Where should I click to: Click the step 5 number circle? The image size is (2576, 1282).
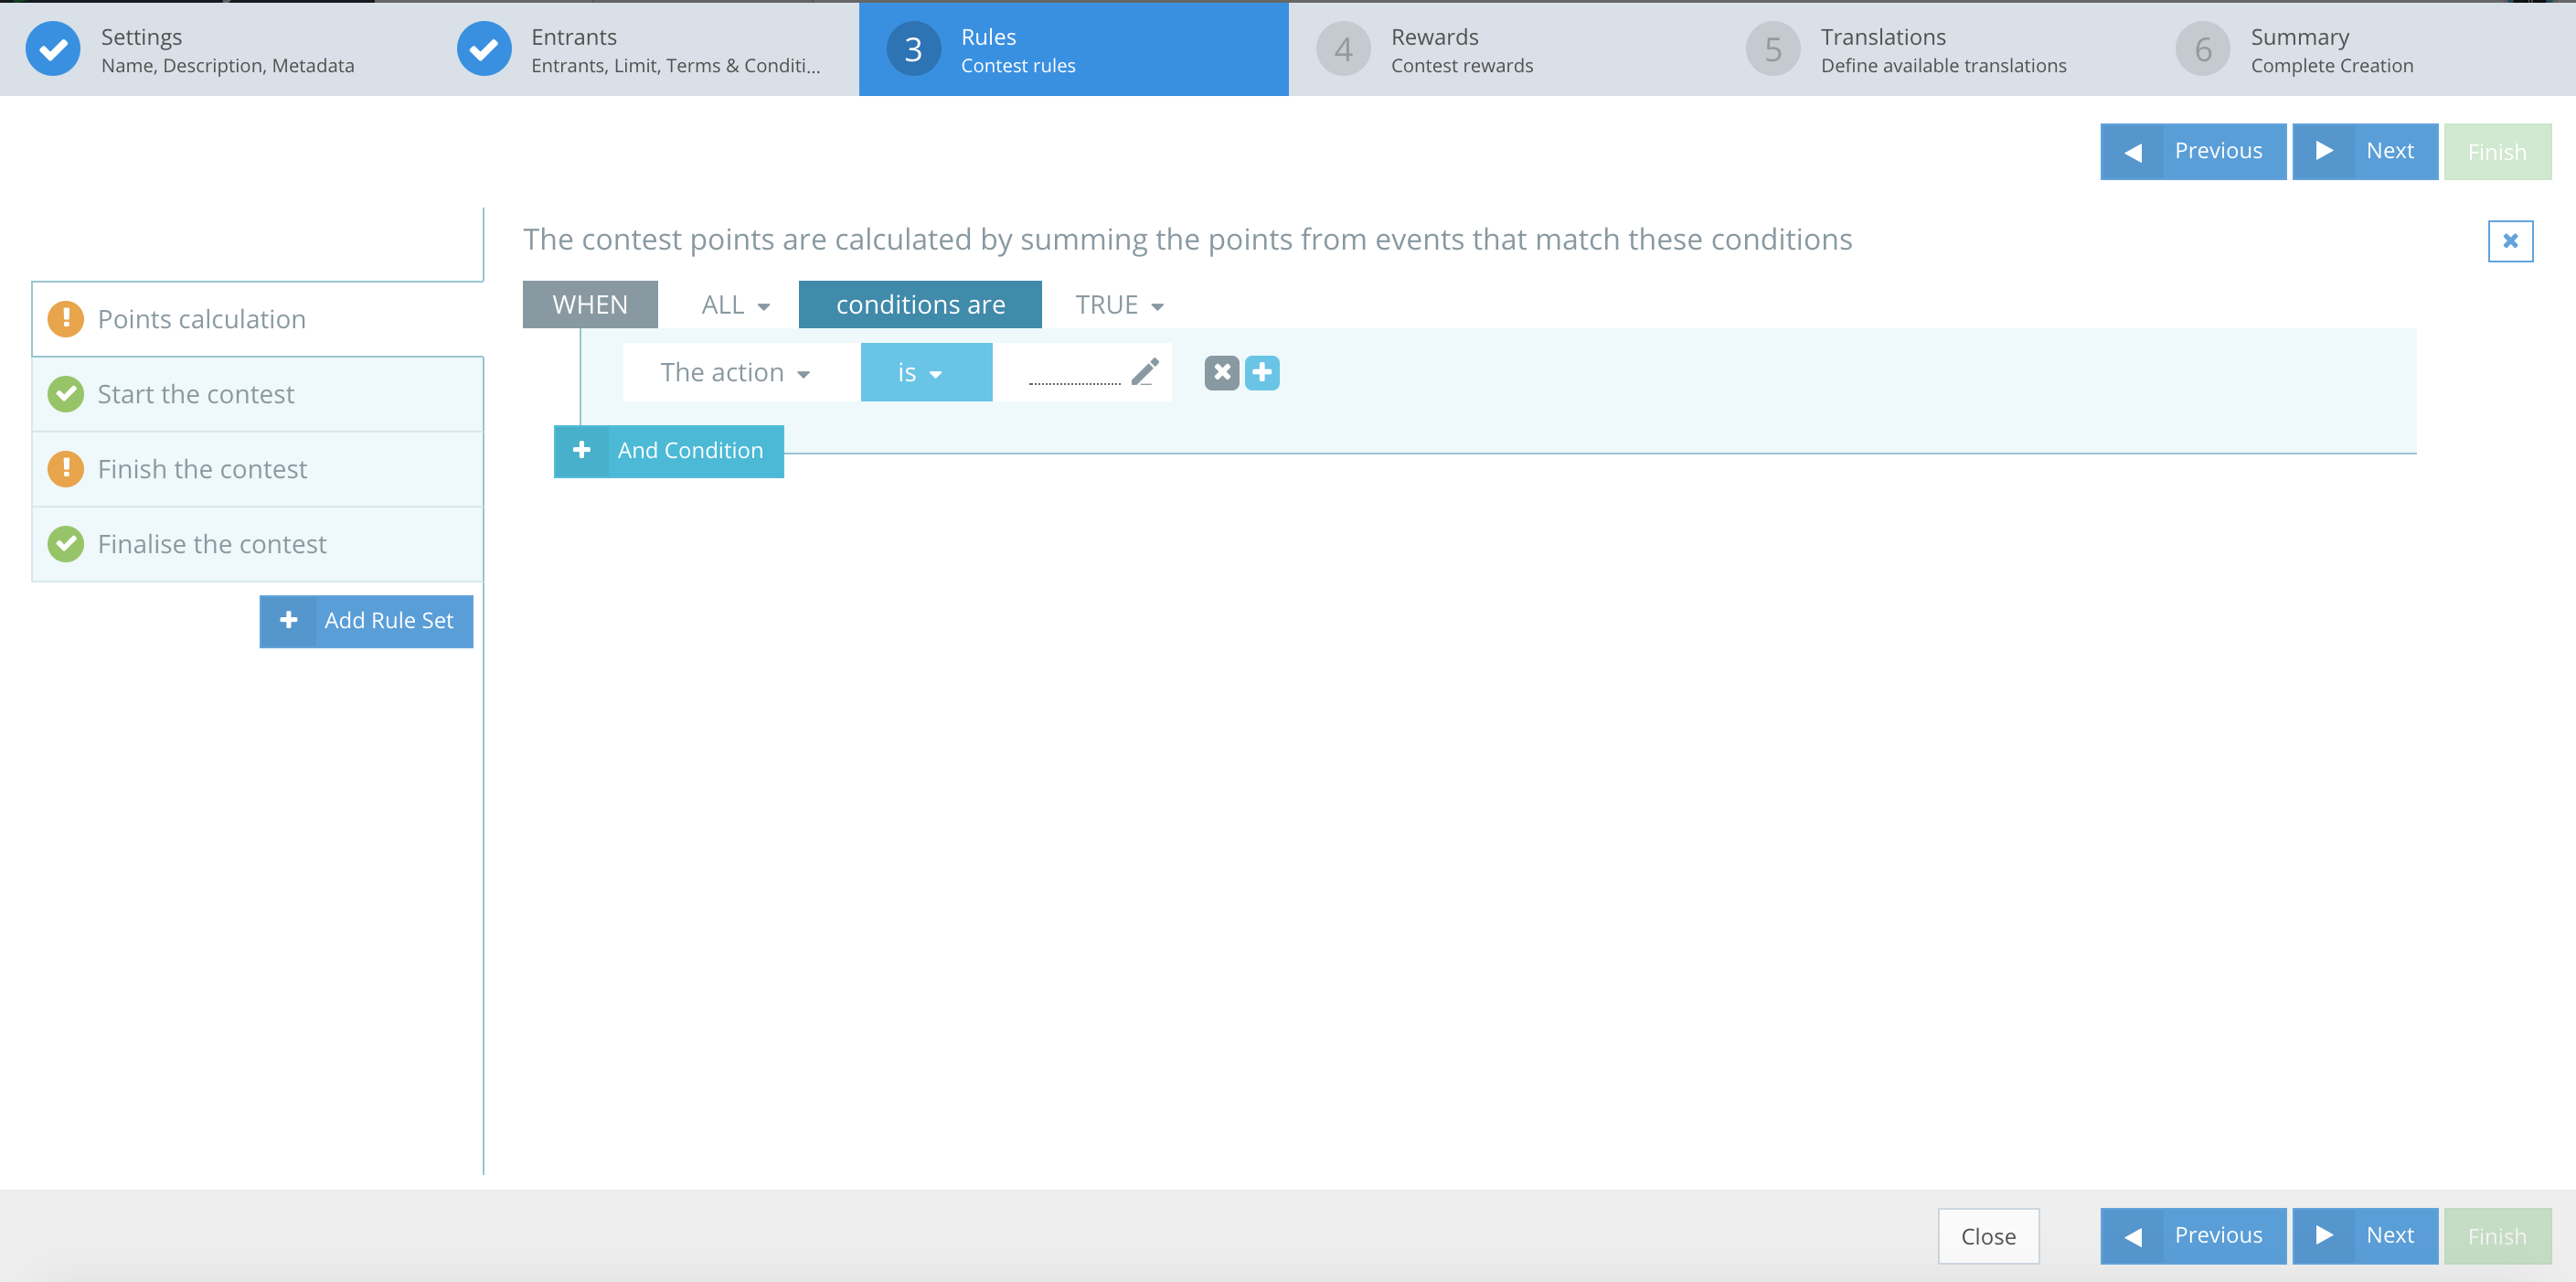1773,49
